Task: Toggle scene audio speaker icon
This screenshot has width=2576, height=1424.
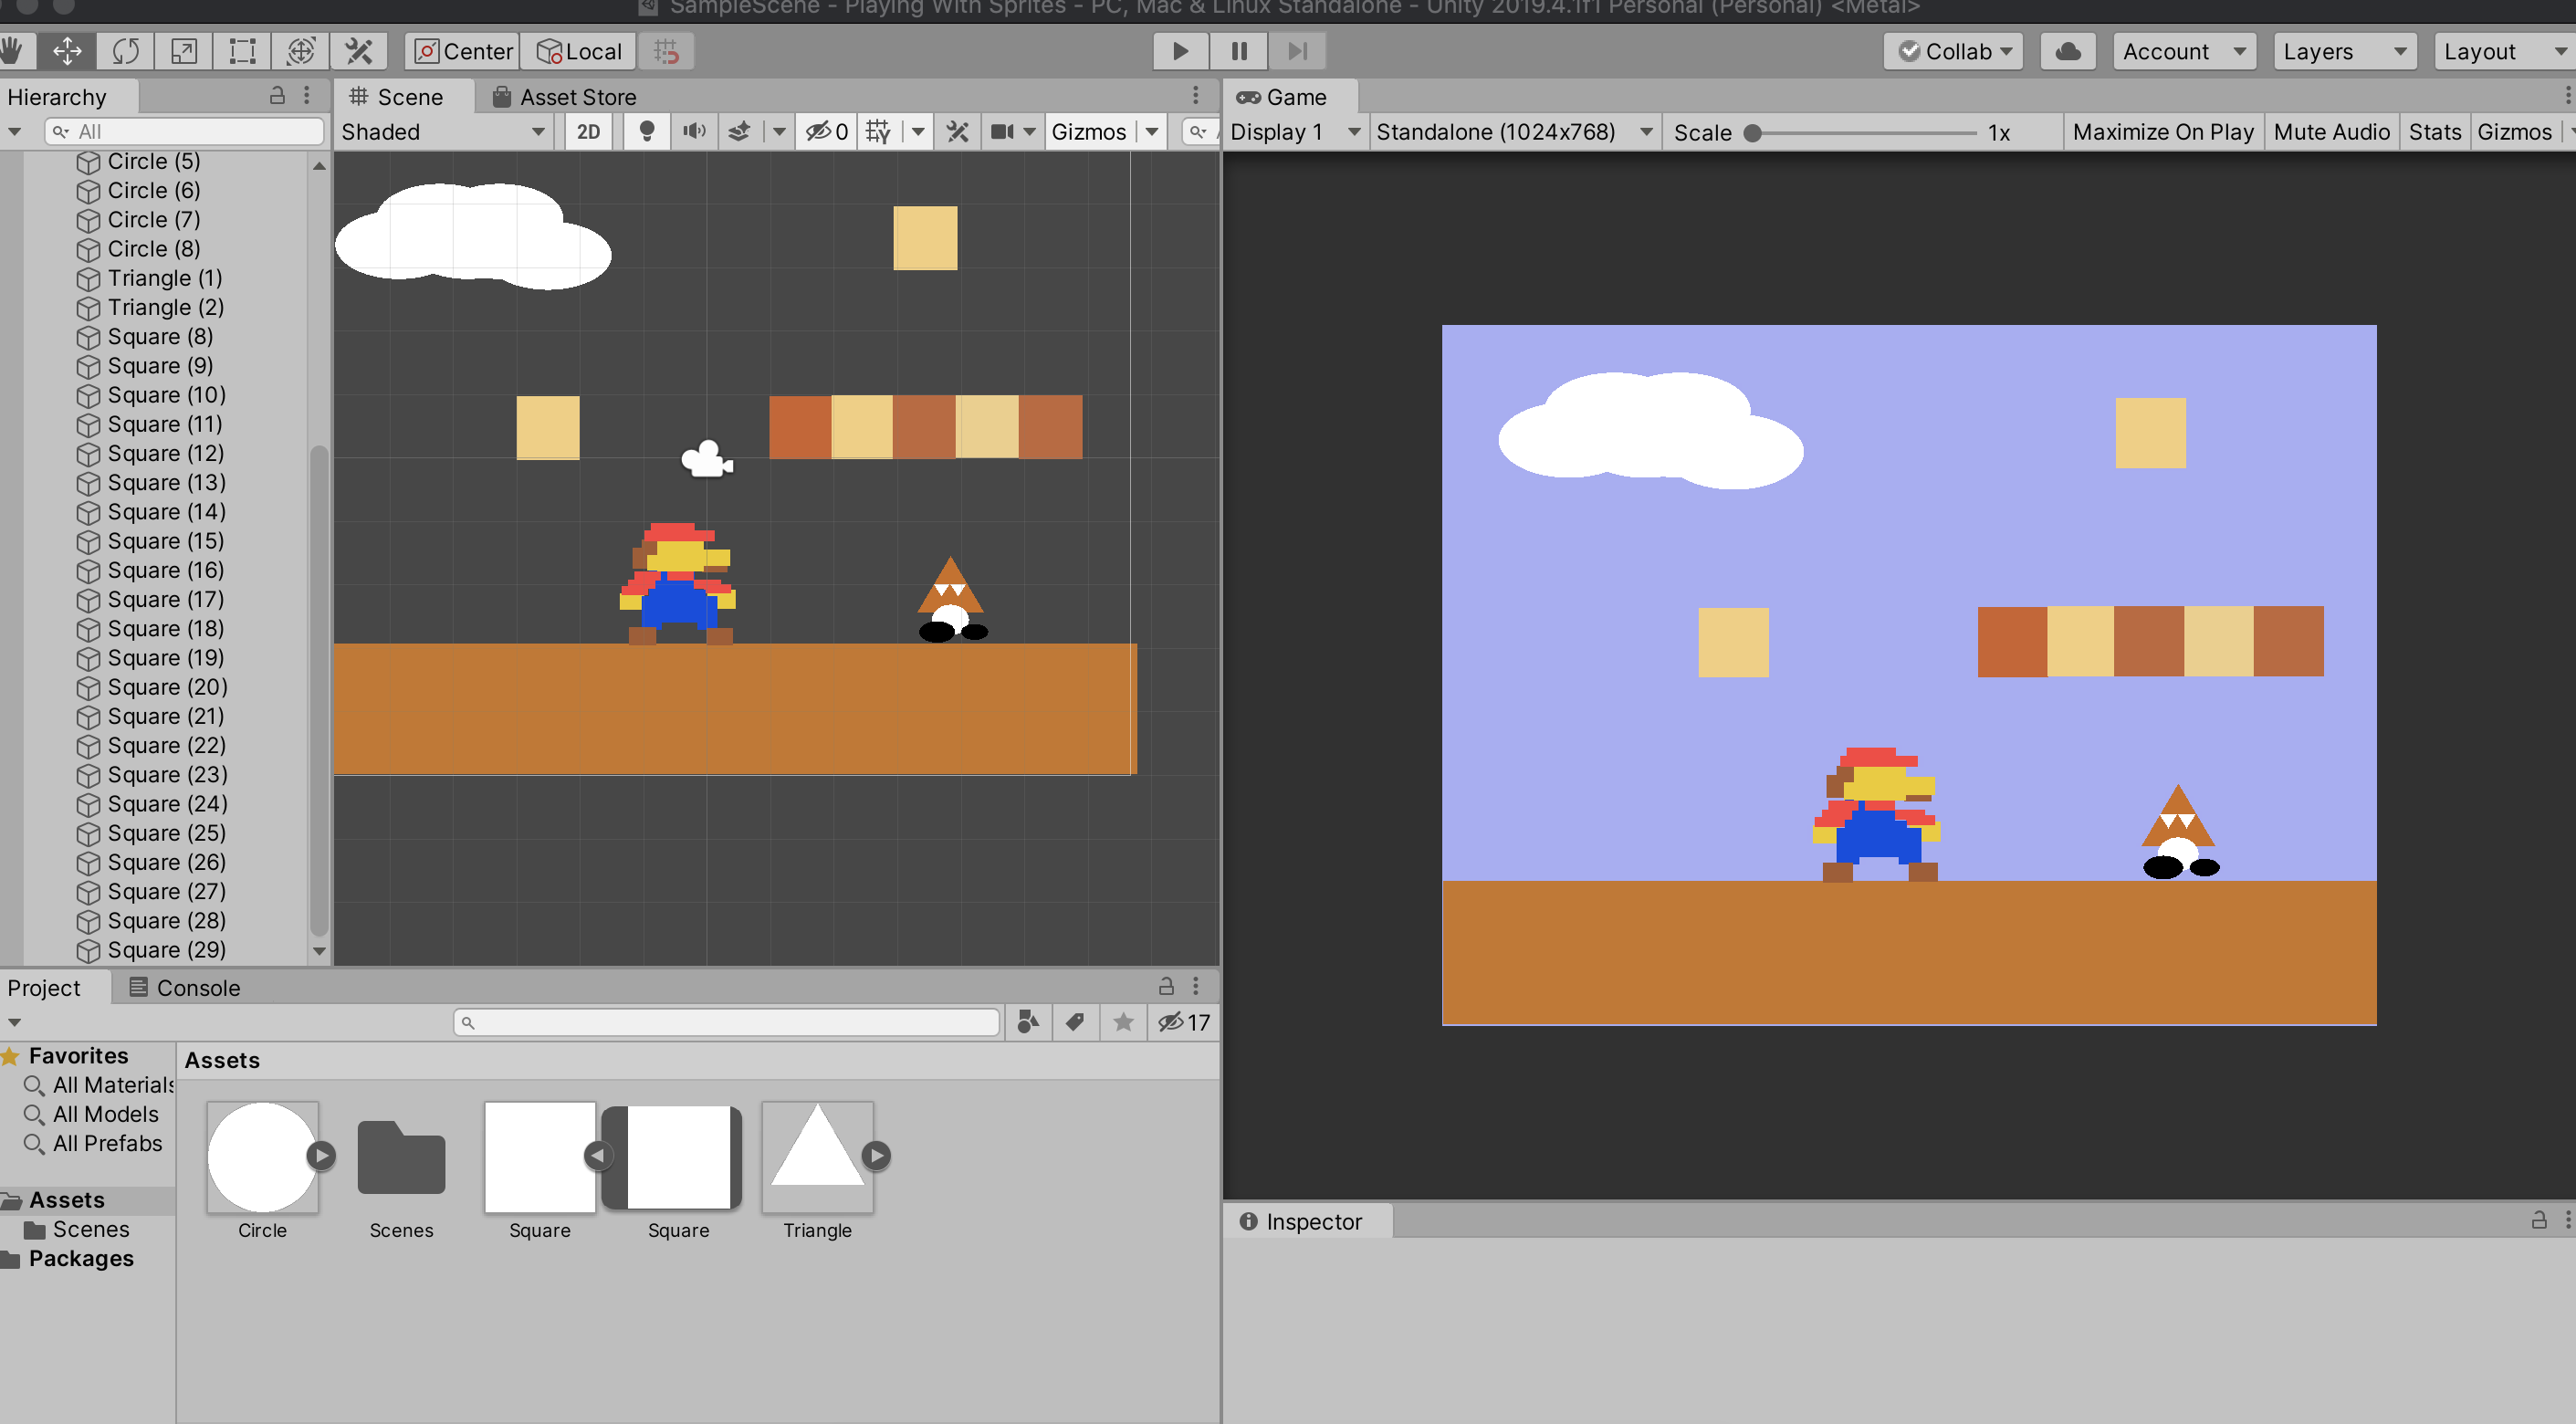Action: tap(694, 132)
